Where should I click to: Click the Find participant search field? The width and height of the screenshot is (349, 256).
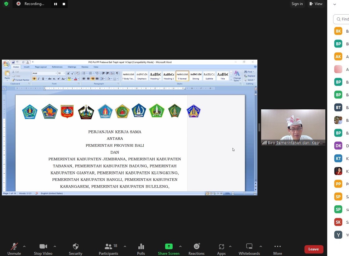(341, 19)
